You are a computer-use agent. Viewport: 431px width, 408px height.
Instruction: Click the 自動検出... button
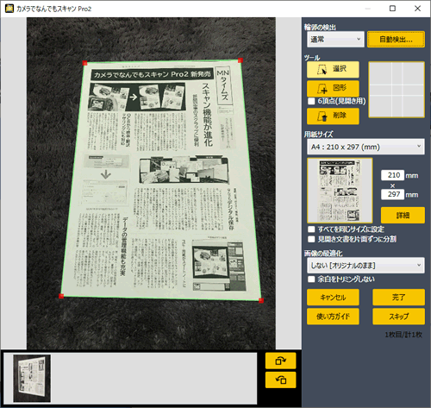pyautogui.click(x=396, y=39)
